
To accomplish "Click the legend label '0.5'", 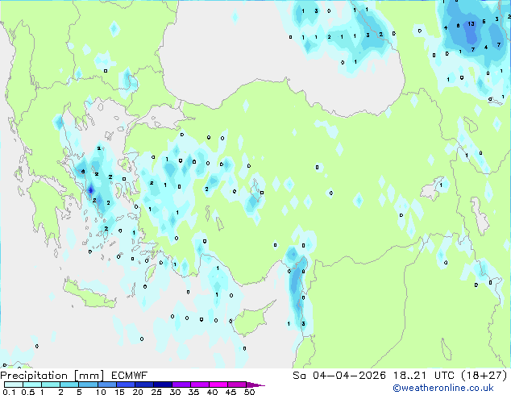I will 27,392.
